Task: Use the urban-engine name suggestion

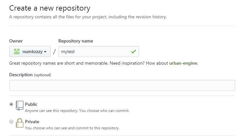Action: (183, 63)
